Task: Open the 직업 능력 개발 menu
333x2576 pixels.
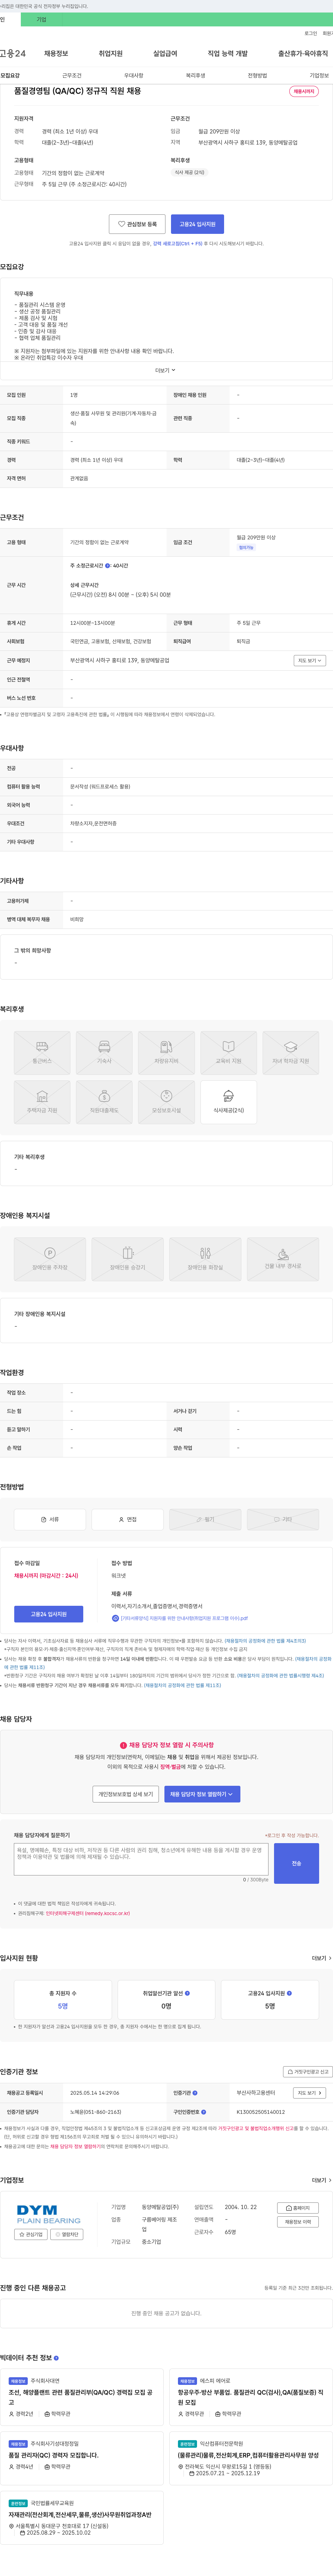Action: click(x=227, y=53)
